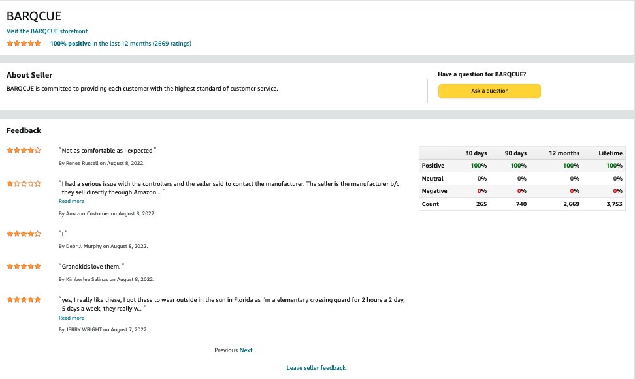This screenshot has width=635, height=379.
Task: Click Lifetime positive '100%' value
Action: click(x=614, y=166)
